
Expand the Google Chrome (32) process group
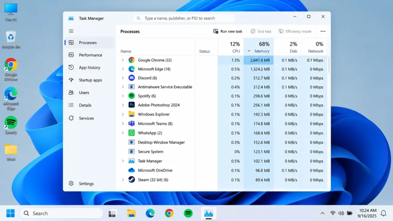123,60
